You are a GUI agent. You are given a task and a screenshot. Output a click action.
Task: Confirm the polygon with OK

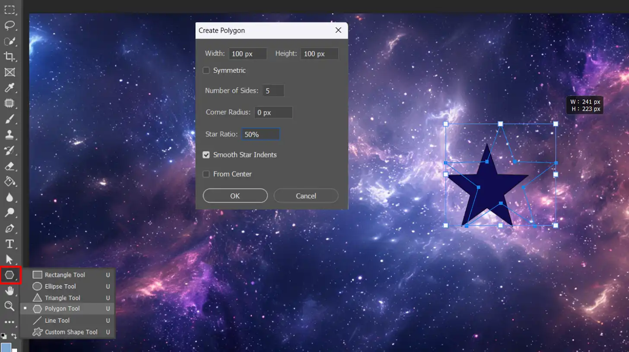coord(235,196)
